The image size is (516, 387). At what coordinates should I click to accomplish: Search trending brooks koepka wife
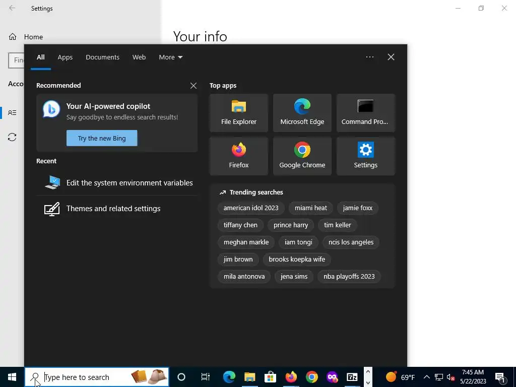click(x=296, y=260)
